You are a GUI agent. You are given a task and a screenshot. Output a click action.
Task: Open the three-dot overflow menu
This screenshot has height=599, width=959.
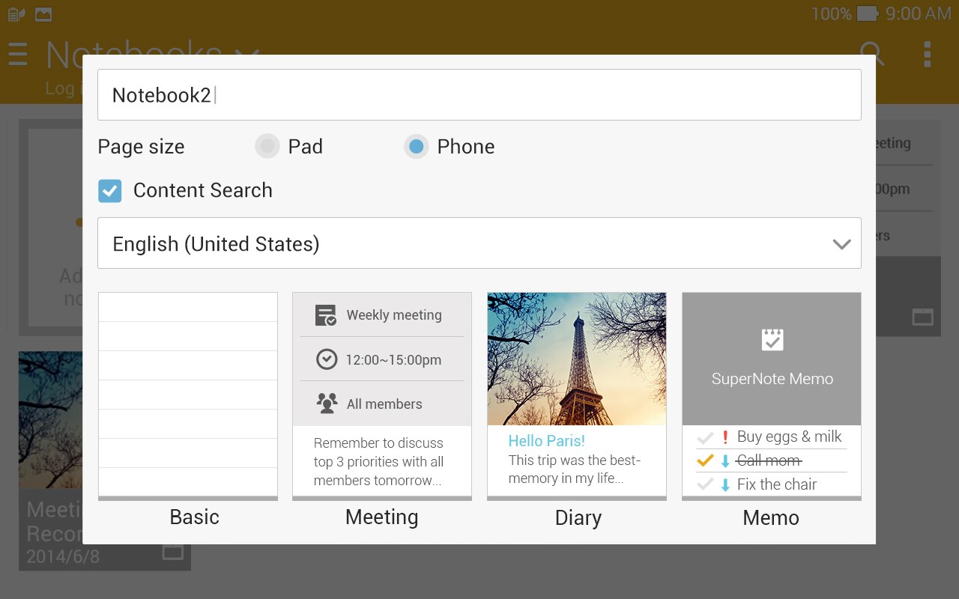pos(928,54)
